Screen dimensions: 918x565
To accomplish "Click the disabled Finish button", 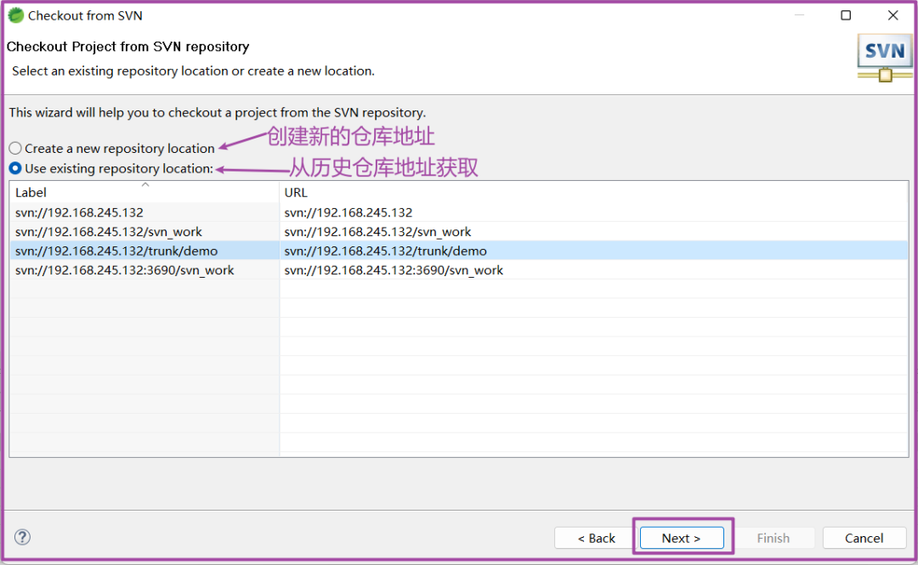I will click(773, 538).
